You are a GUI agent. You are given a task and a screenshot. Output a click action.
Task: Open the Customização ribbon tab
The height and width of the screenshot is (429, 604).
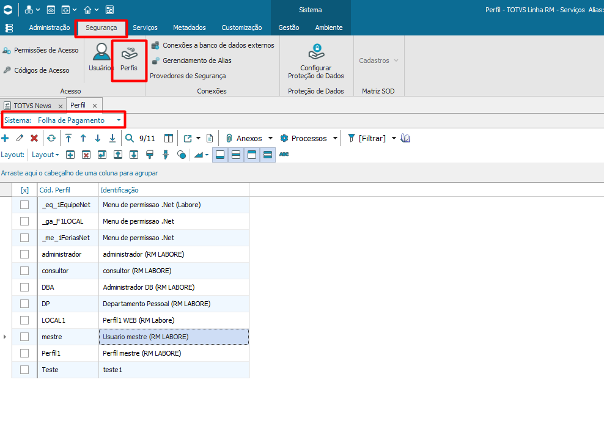tap(241, 28)
